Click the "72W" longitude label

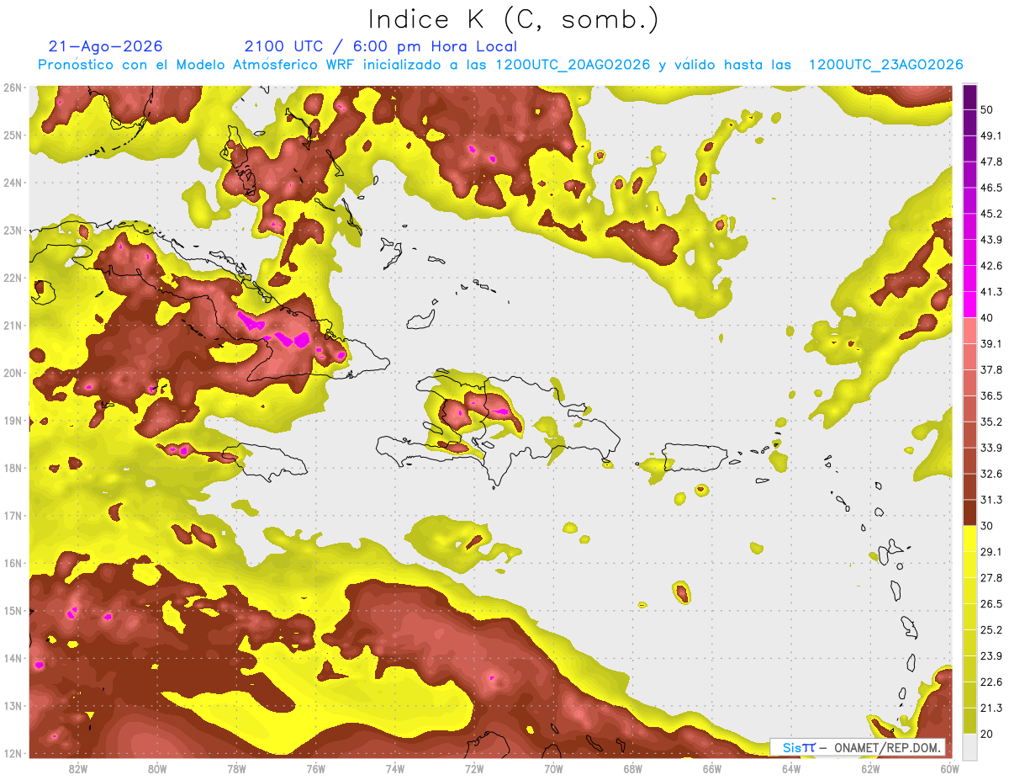[x=474, y=768]
